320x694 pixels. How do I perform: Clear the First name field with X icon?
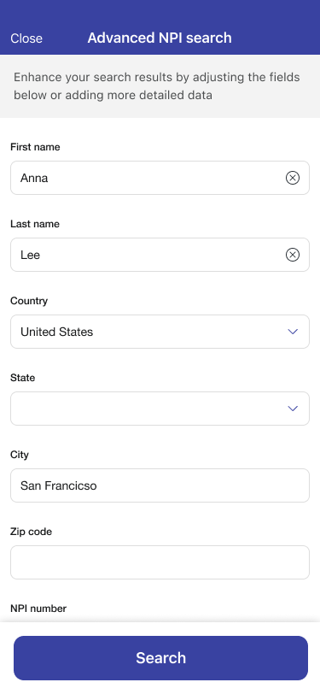[x=292, y=178]
